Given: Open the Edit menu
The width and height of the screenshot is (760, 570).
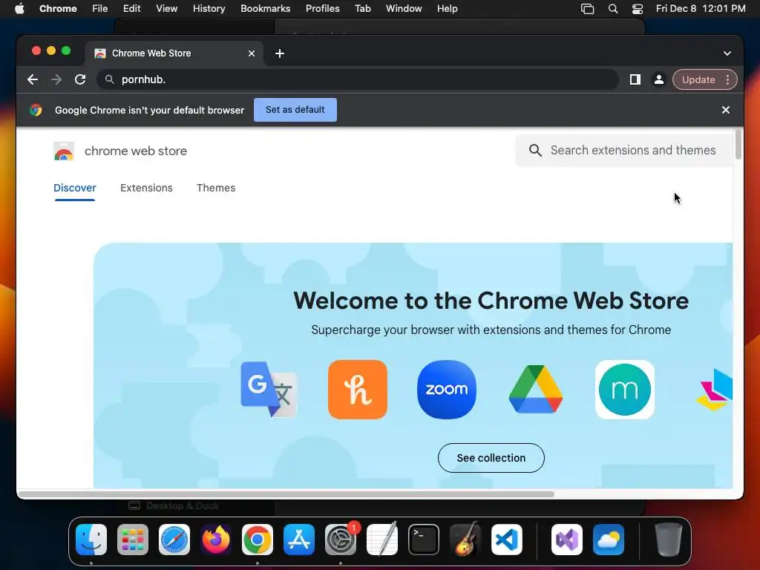Looking at the screenshot, I should 132,9.
